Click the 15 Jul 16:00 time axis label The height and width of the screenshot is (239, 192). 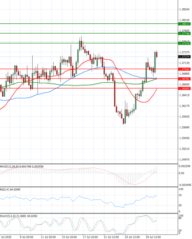pyautogui.click(x=69, y=237)
